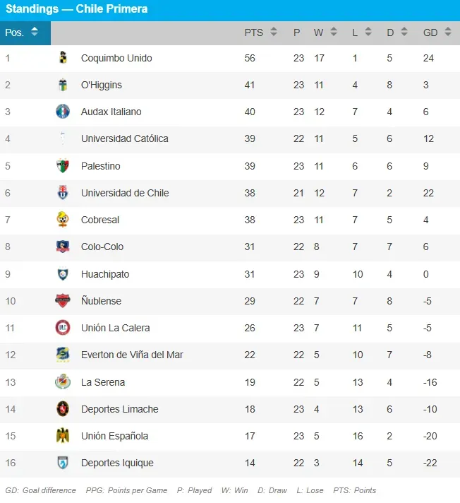The width and height of the screenshot is (460, 503).
Task: Click the O'Higgins team crest icon
Action: tap(63, 85)
